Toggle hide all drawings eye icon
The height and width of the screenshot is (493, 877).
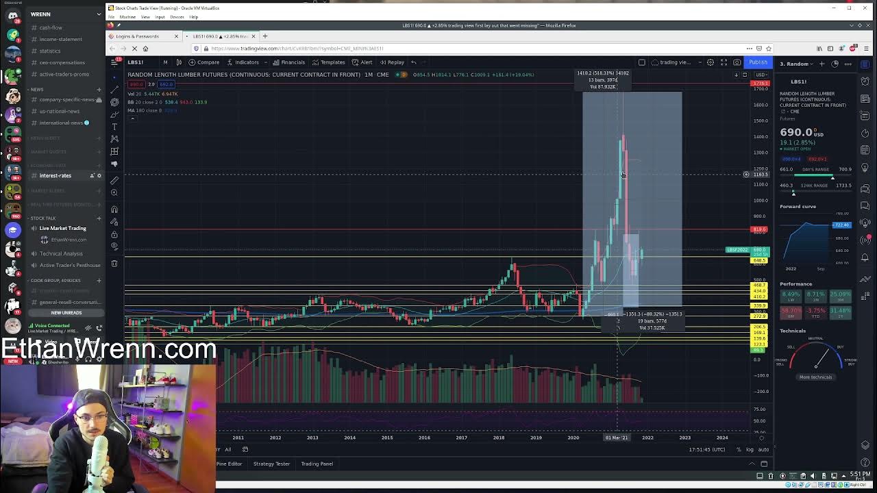coord(114,246)
